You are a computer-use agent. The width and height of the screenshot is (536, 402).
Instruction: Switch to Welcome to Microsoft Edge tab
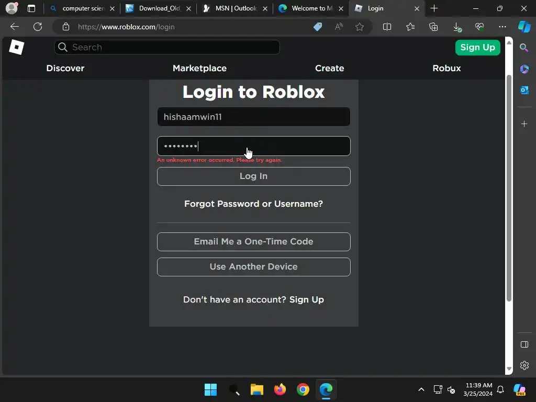[311, 8]
